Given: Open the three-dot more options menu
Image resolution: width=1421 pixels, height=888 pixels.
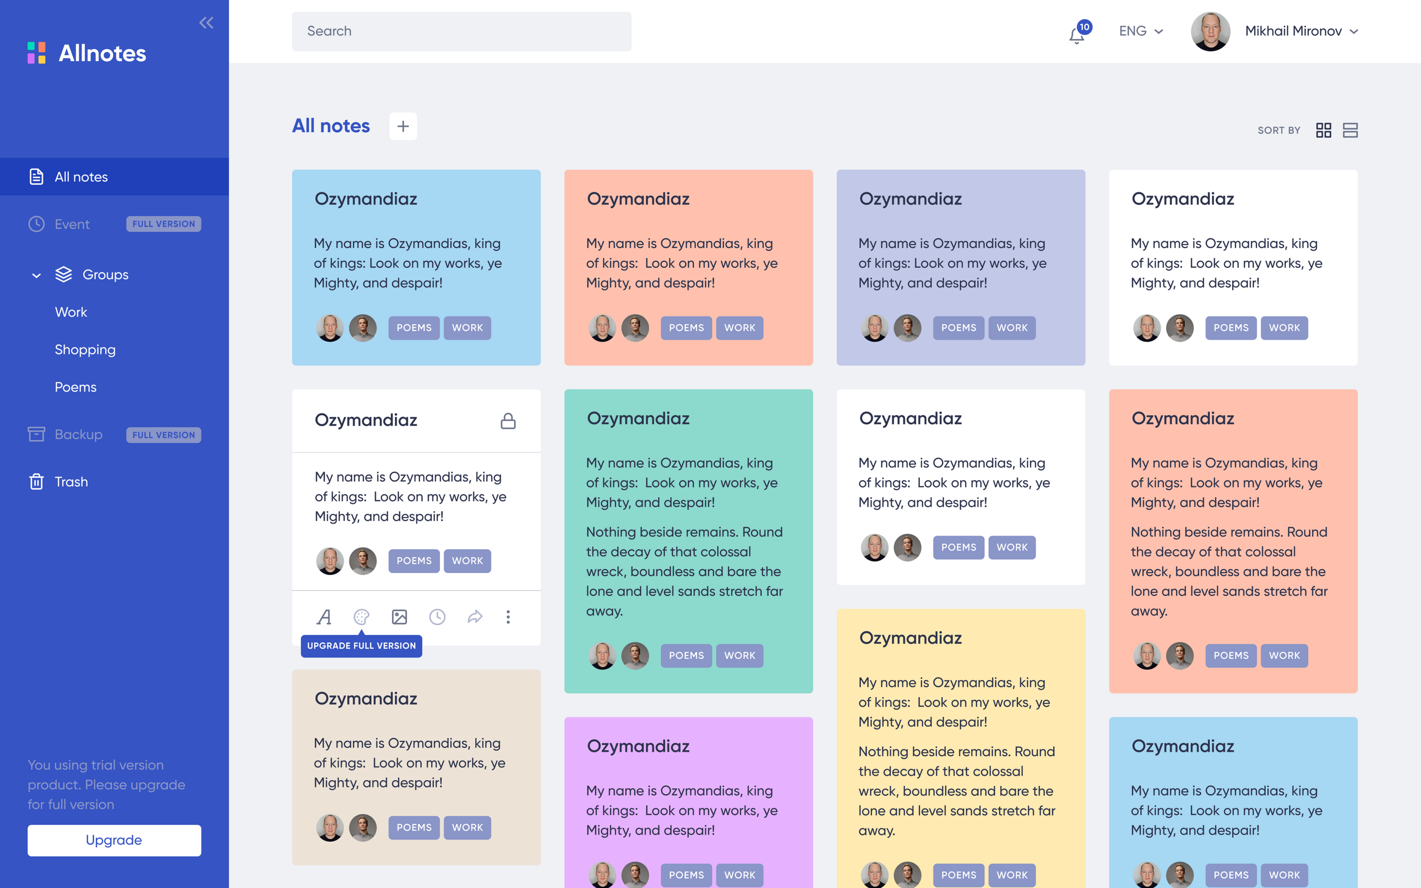Looking at the screenshot, I should [508, 617].
